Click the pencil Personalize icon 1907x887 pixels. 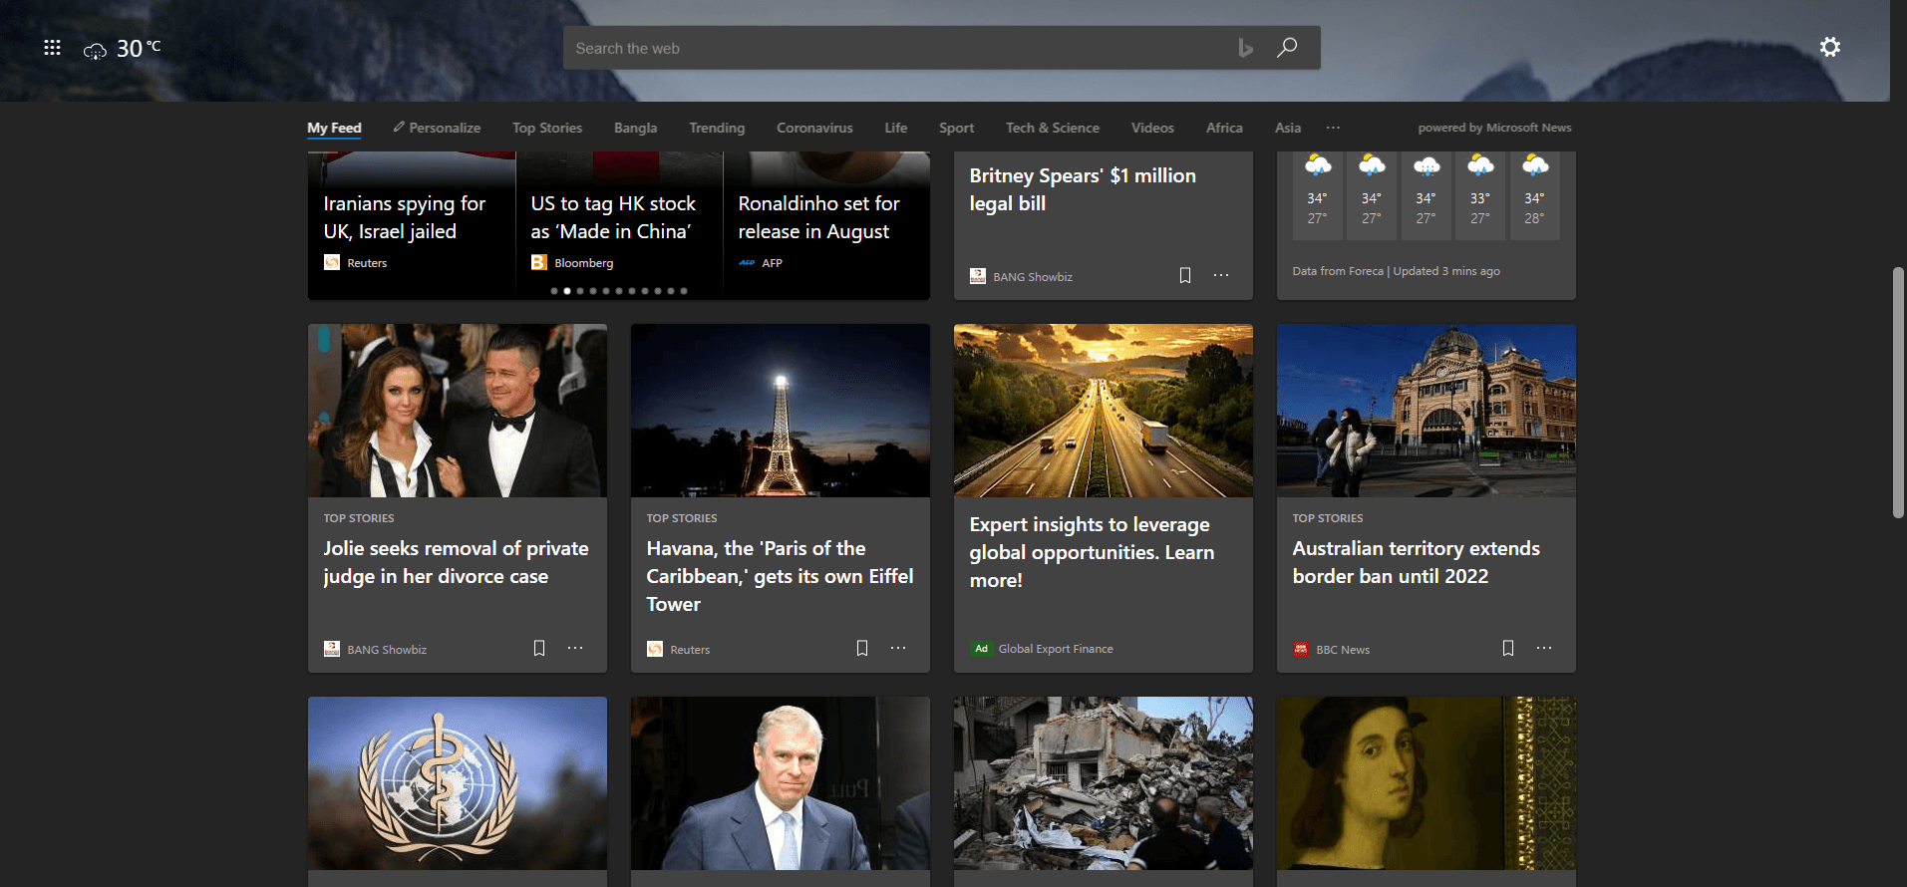[x=399, y=127]
